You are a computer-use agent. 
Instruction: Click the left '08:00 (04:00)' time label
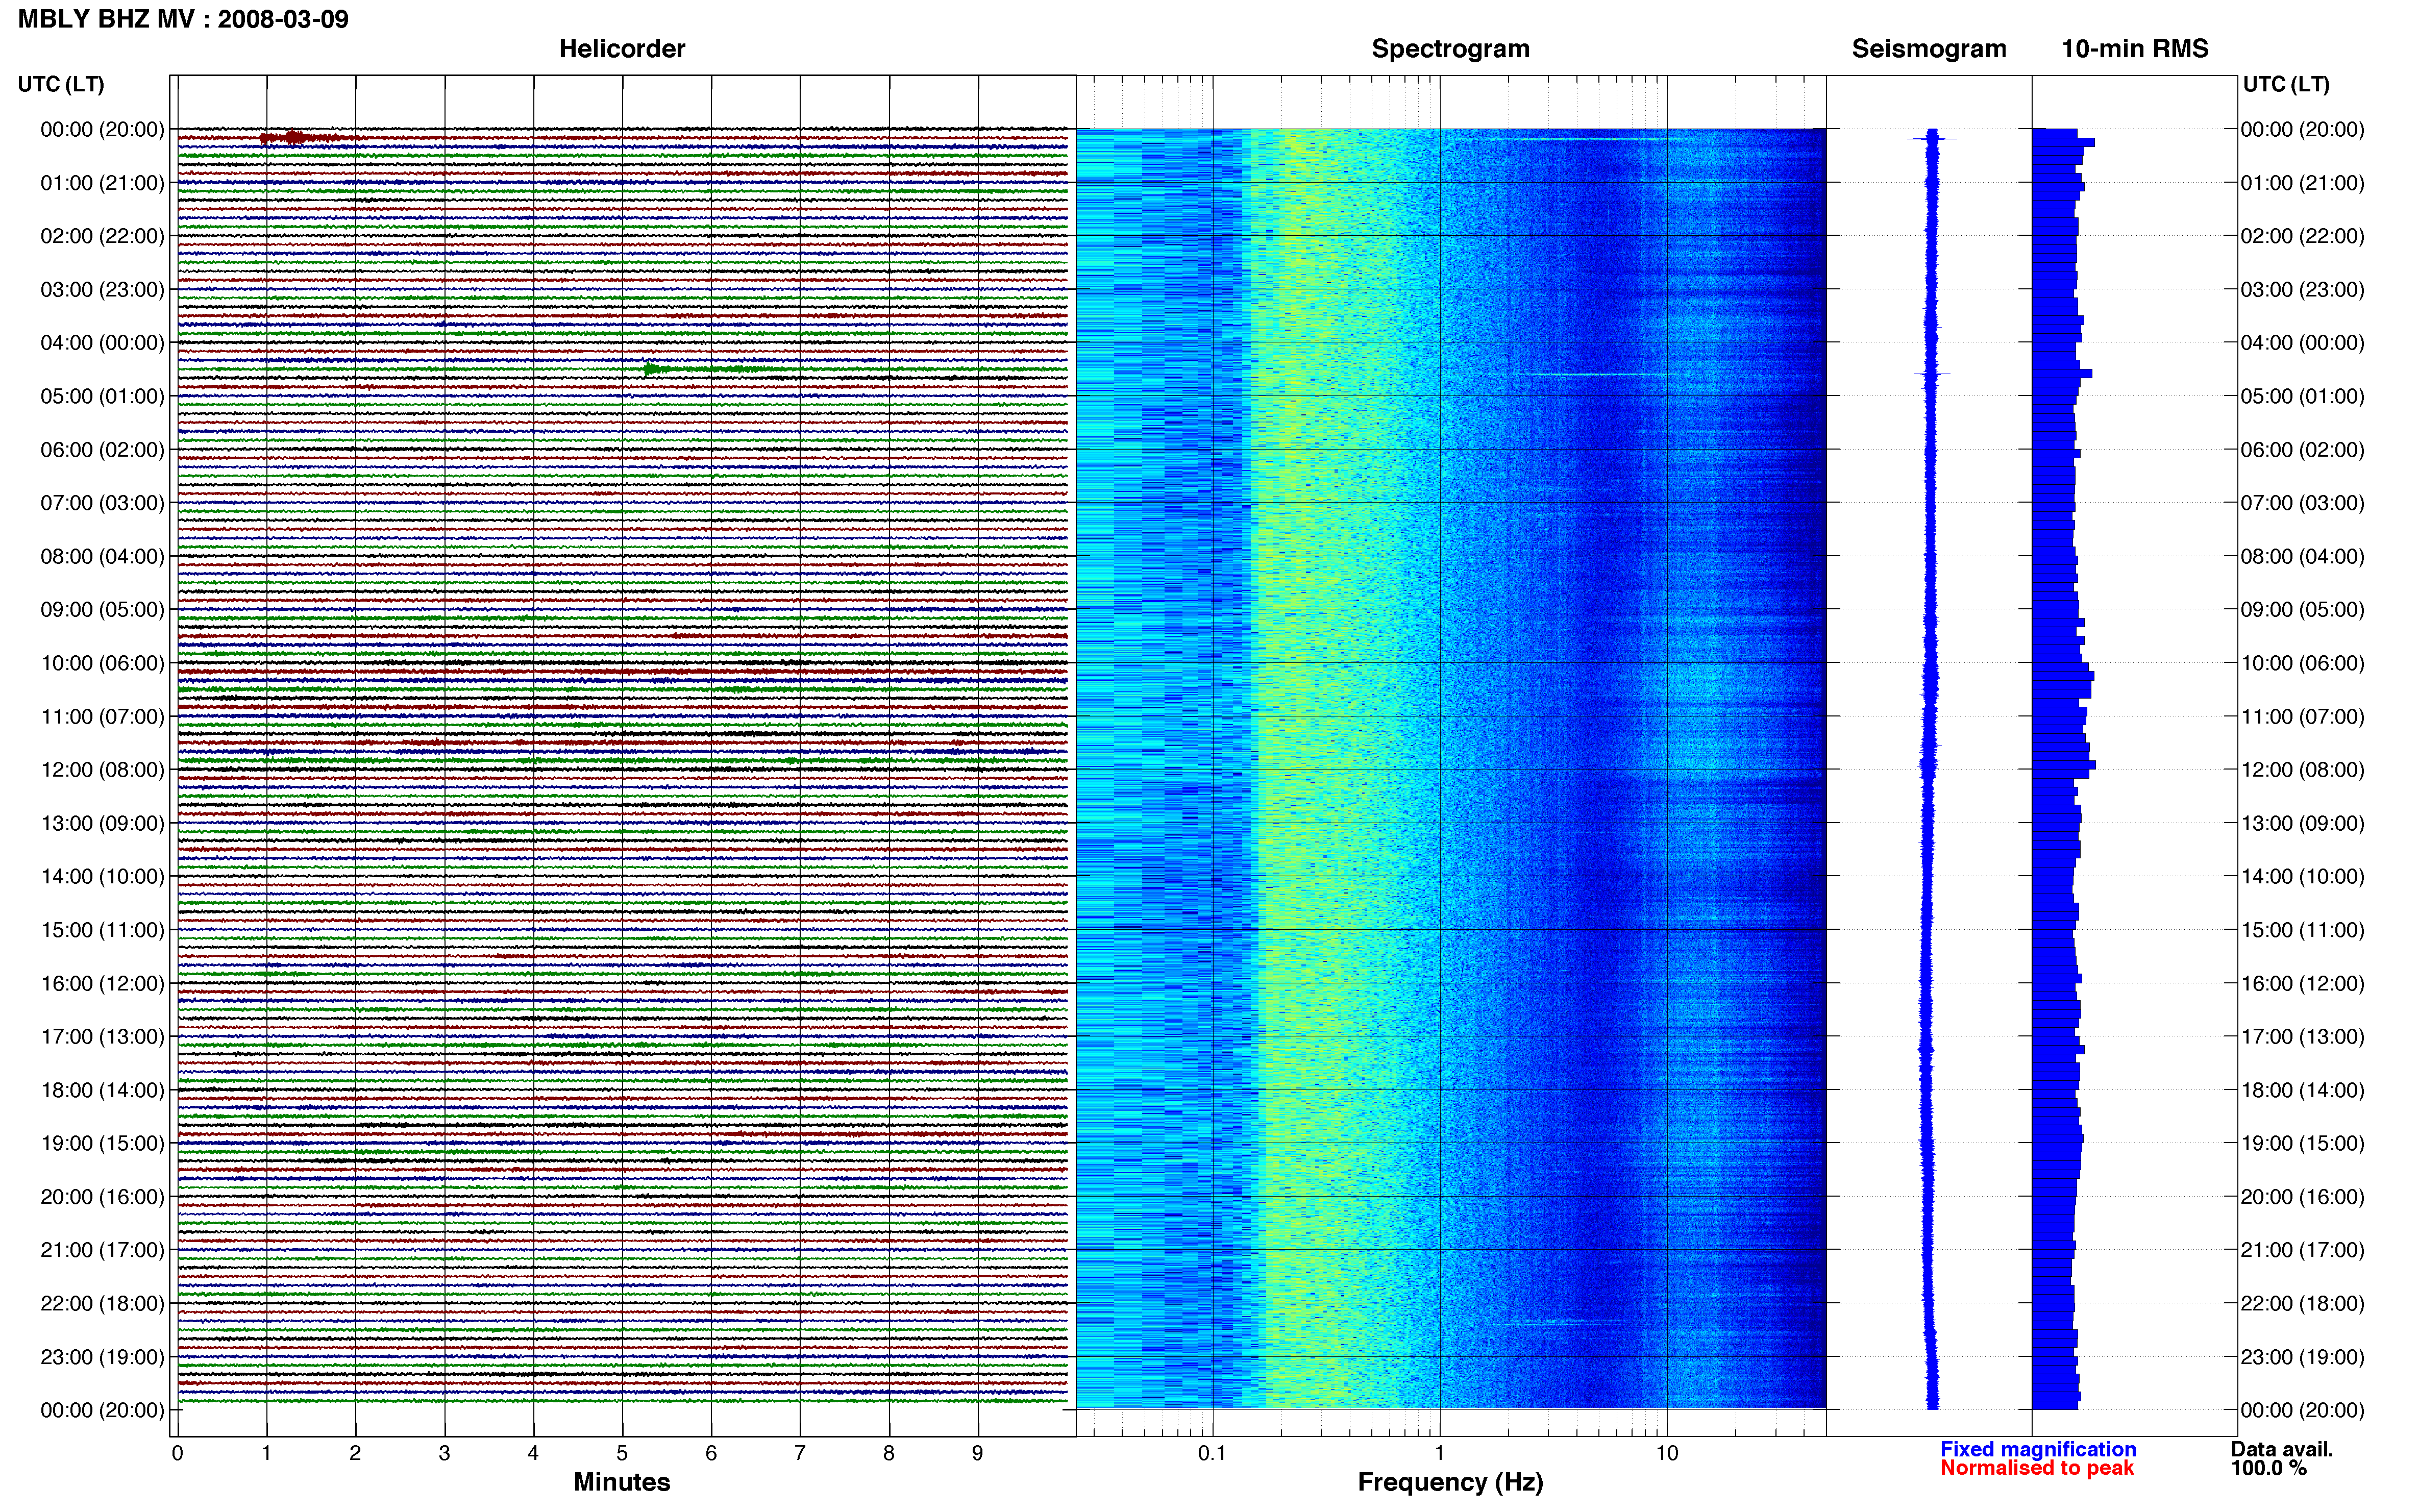click(102, 556)
